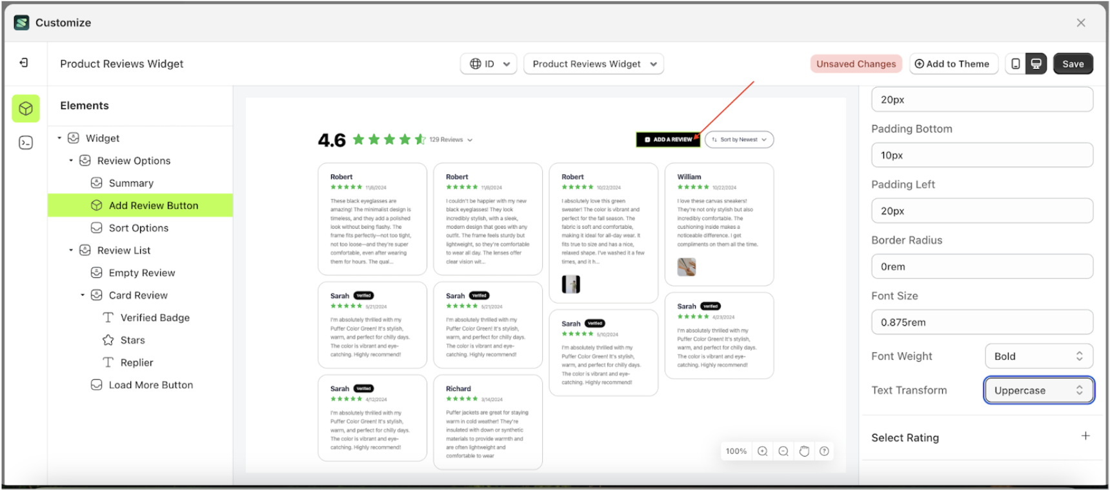
Task: Edit the Font Size 0.875rem field
Action: tap(982, 322)
